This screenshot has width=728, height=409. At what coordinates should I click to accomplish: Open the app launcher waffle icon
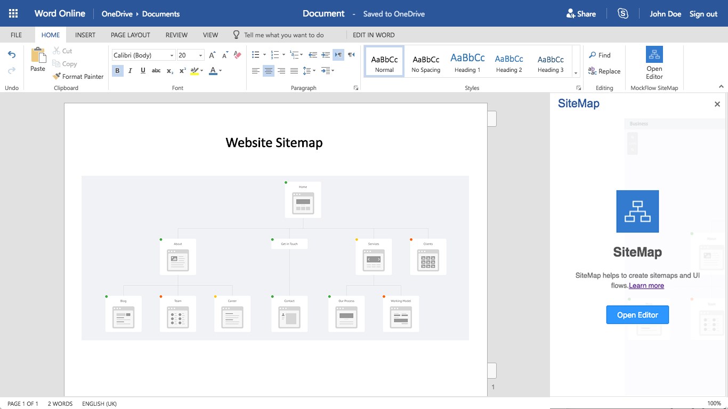click(x=13, y=14)
